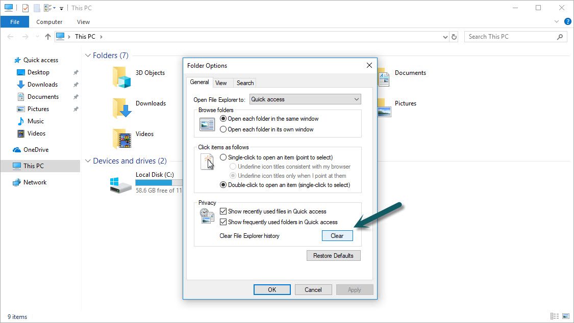The height and width of the screenshot is (323, 574).
Task: Click the pin icon next to Desktop
Action: point(76,72)
